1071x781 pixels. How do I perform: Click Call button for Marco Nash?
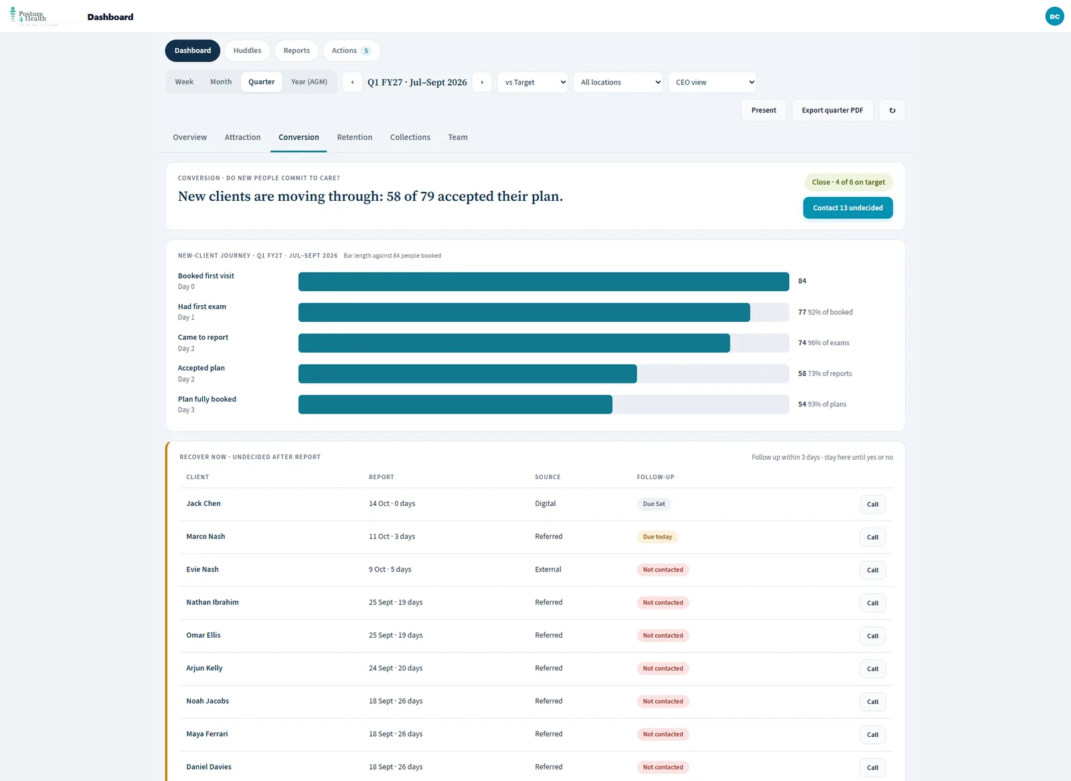point(872,537)
